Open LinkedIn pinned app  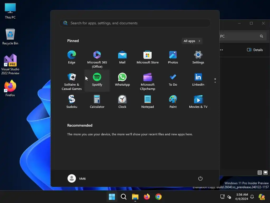(198, 80)
